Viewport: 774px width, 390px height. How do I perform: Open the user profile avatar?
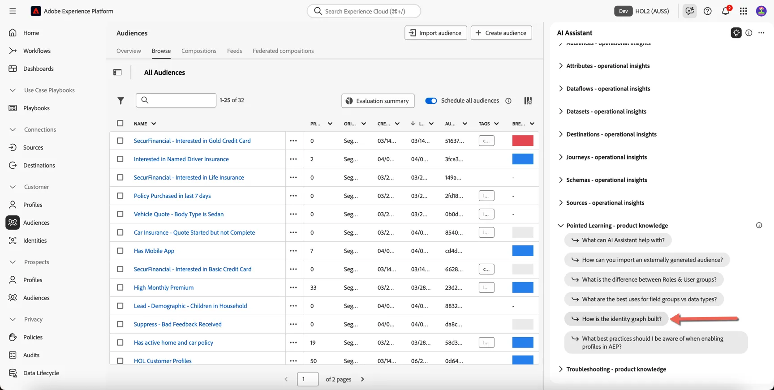tap(761, 11)
